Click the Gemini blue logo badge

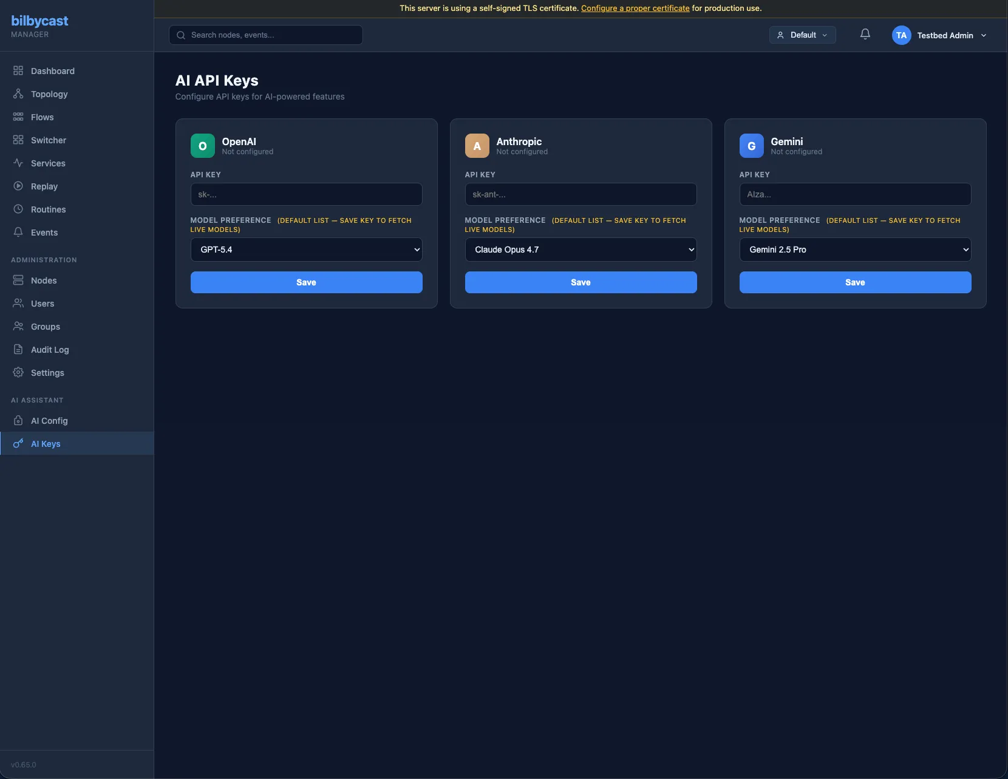click(x=752, y=146)
